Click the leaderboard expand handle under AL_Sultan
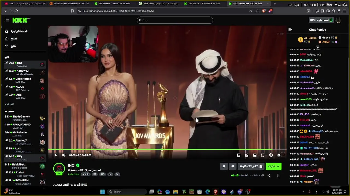 (x=317, y=47)
